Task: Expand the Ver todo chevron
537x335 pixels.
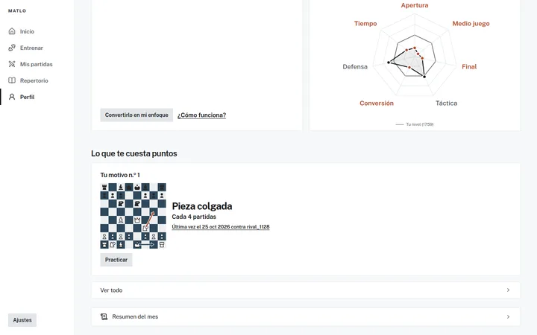Action: pyautogui.click(x=508, y=290)
